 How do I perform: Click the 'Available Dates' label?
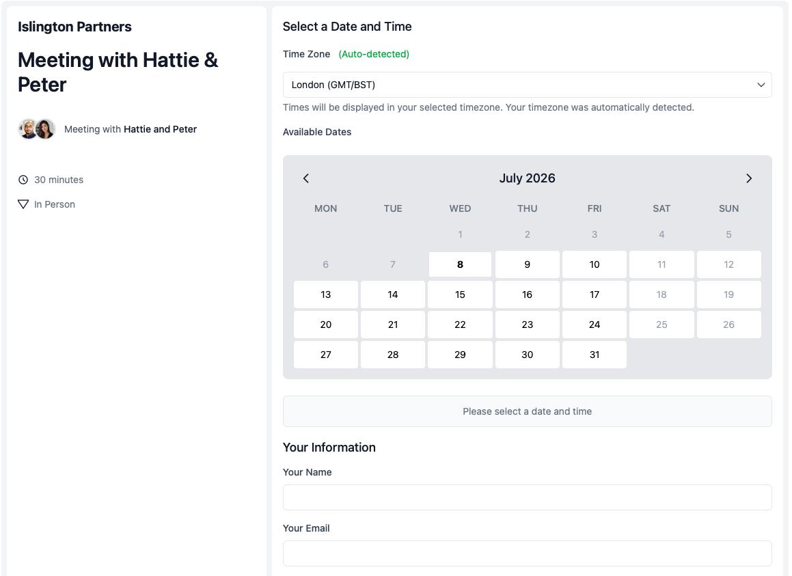317,132
